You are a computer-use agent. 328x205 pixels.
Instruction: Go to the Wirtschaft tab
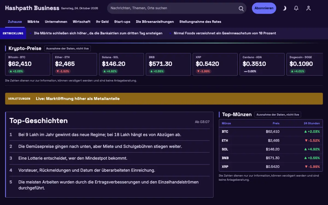[x=81, y=22]
